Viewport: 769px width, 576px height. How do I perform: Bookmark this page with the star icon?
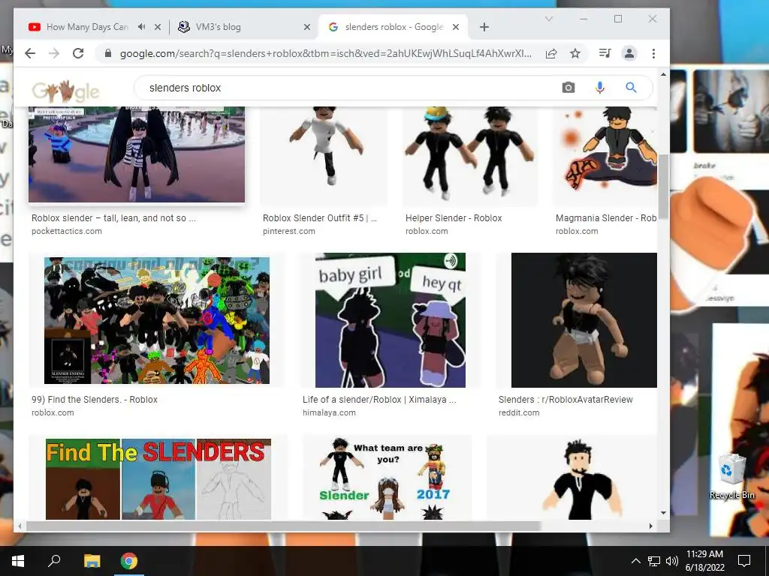click(575, 53)
